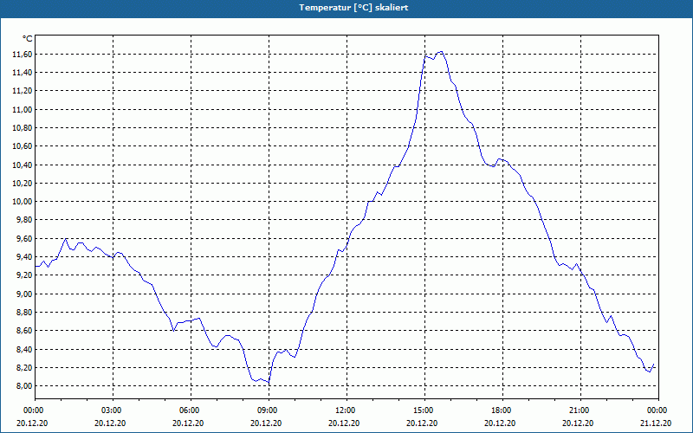The width and height of the screenshot is (693, 433).
Task: Click the '00:00' label above date 21.12.20
Action: click(x=658, y=410)
